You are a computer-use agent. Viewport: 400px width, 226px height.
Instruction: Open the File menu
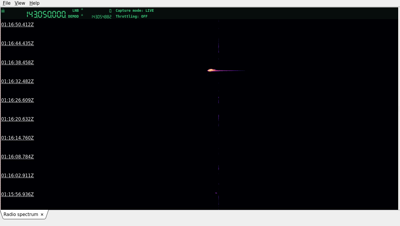point(7,3)
